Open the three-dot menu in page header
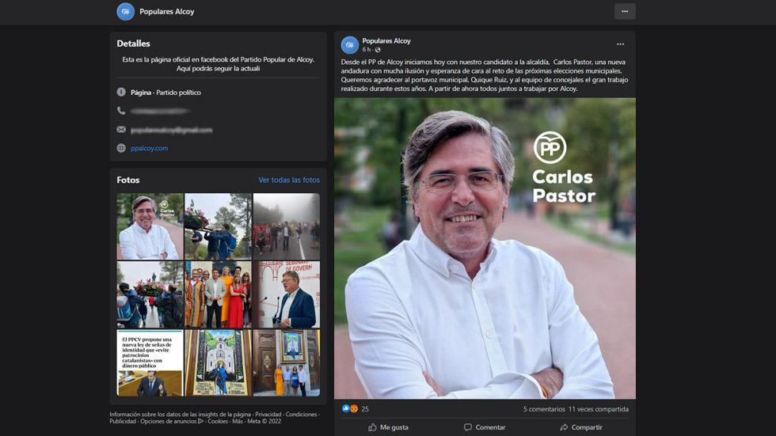 pyautogui.click(x=624, y=12)
